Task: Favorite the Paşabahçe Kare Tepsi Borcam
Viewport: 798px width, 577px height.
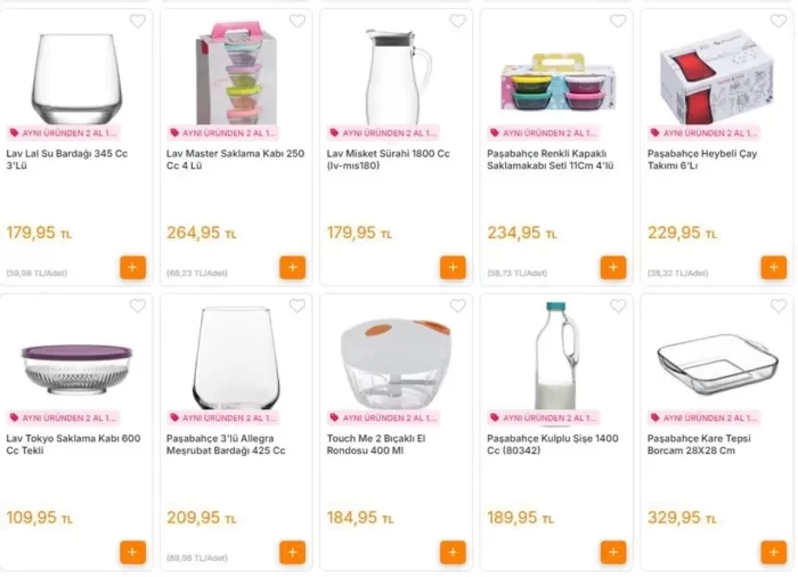Action: (x=779, y=306)
